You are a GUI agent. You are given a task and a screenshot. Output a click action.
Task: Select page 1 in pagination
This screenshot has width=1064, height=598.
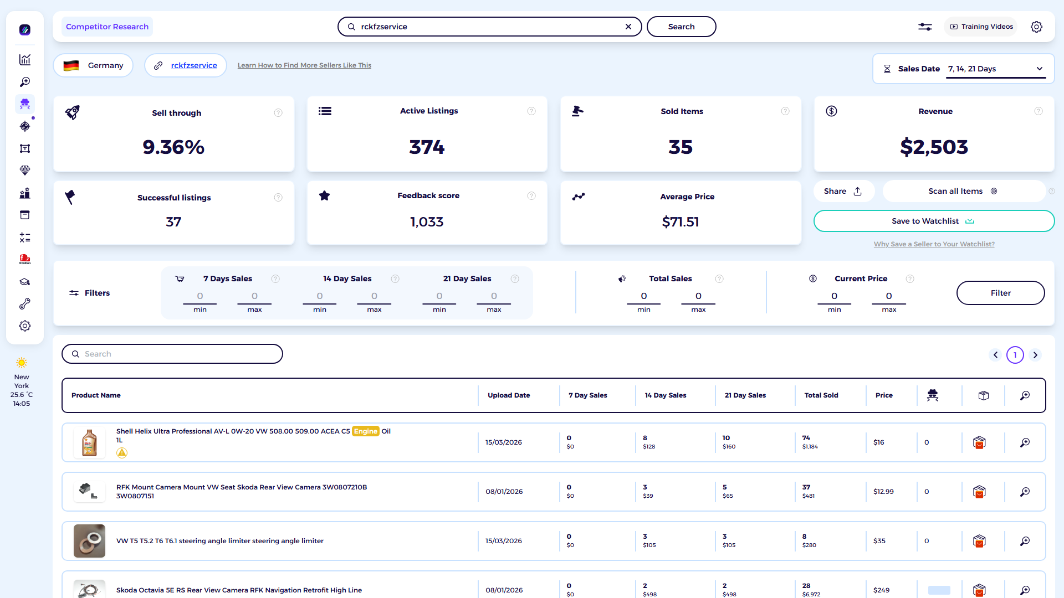point(1015,355)
